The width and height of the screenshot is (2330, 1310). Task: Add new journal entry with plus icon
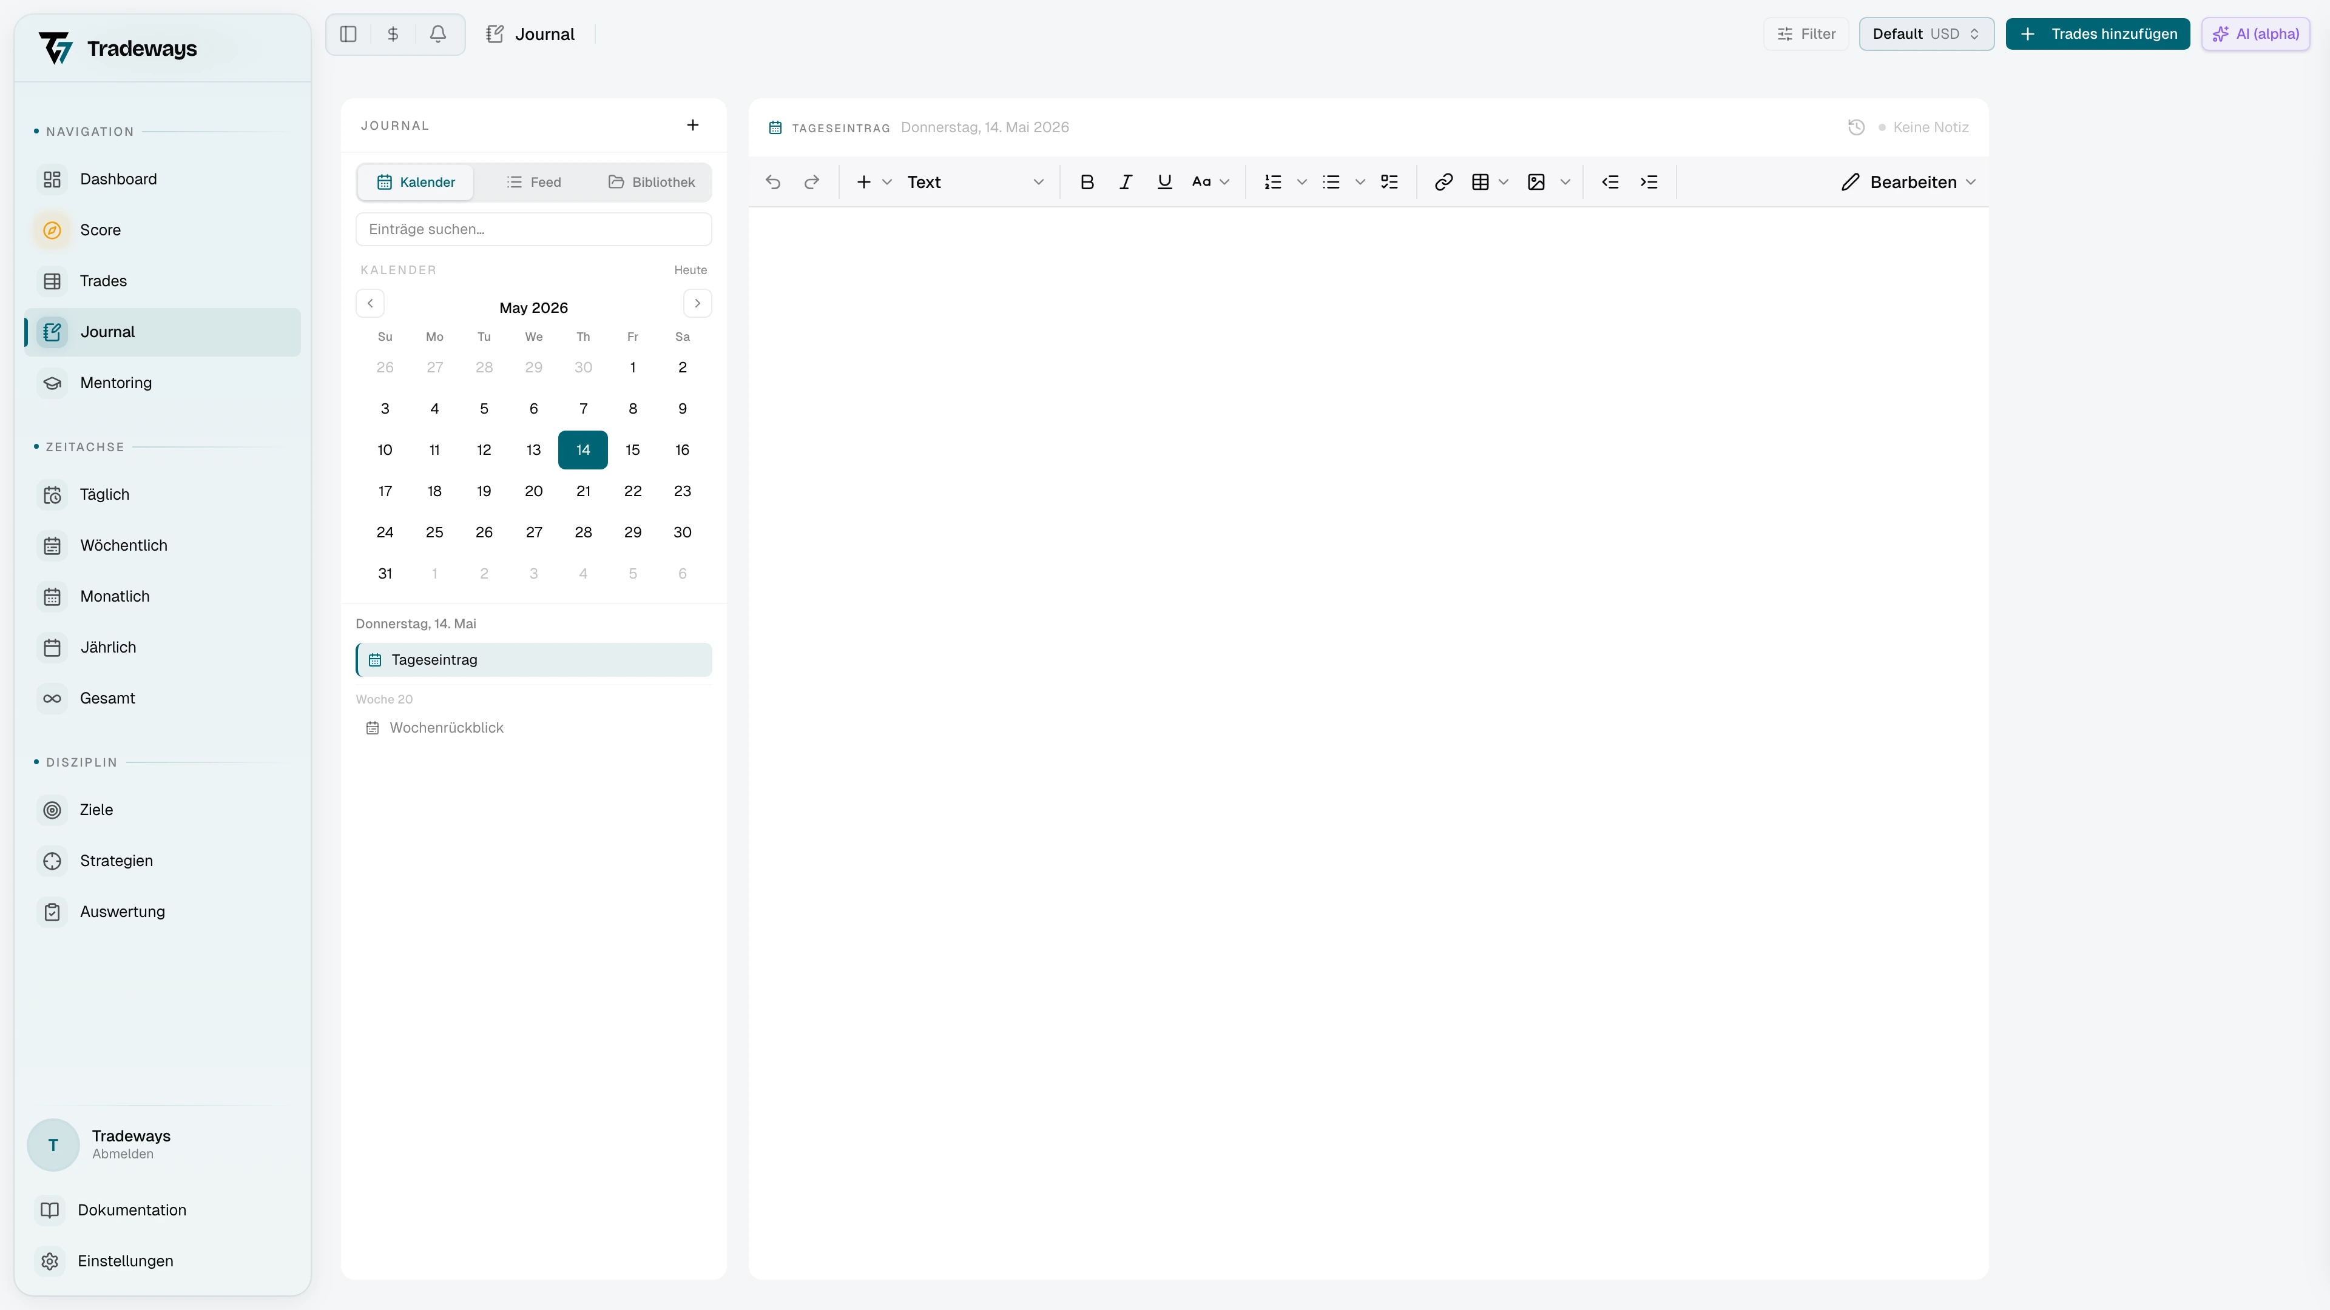[693, 125]
